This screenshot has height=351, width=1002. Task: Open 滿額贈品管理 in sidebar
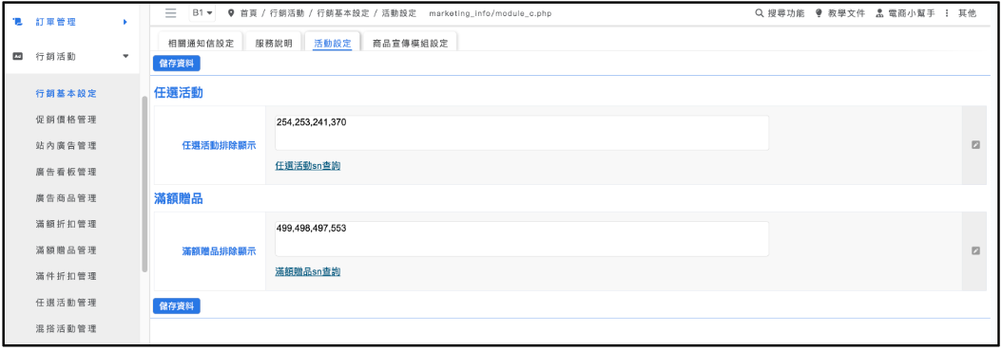(x=66, y=249)
